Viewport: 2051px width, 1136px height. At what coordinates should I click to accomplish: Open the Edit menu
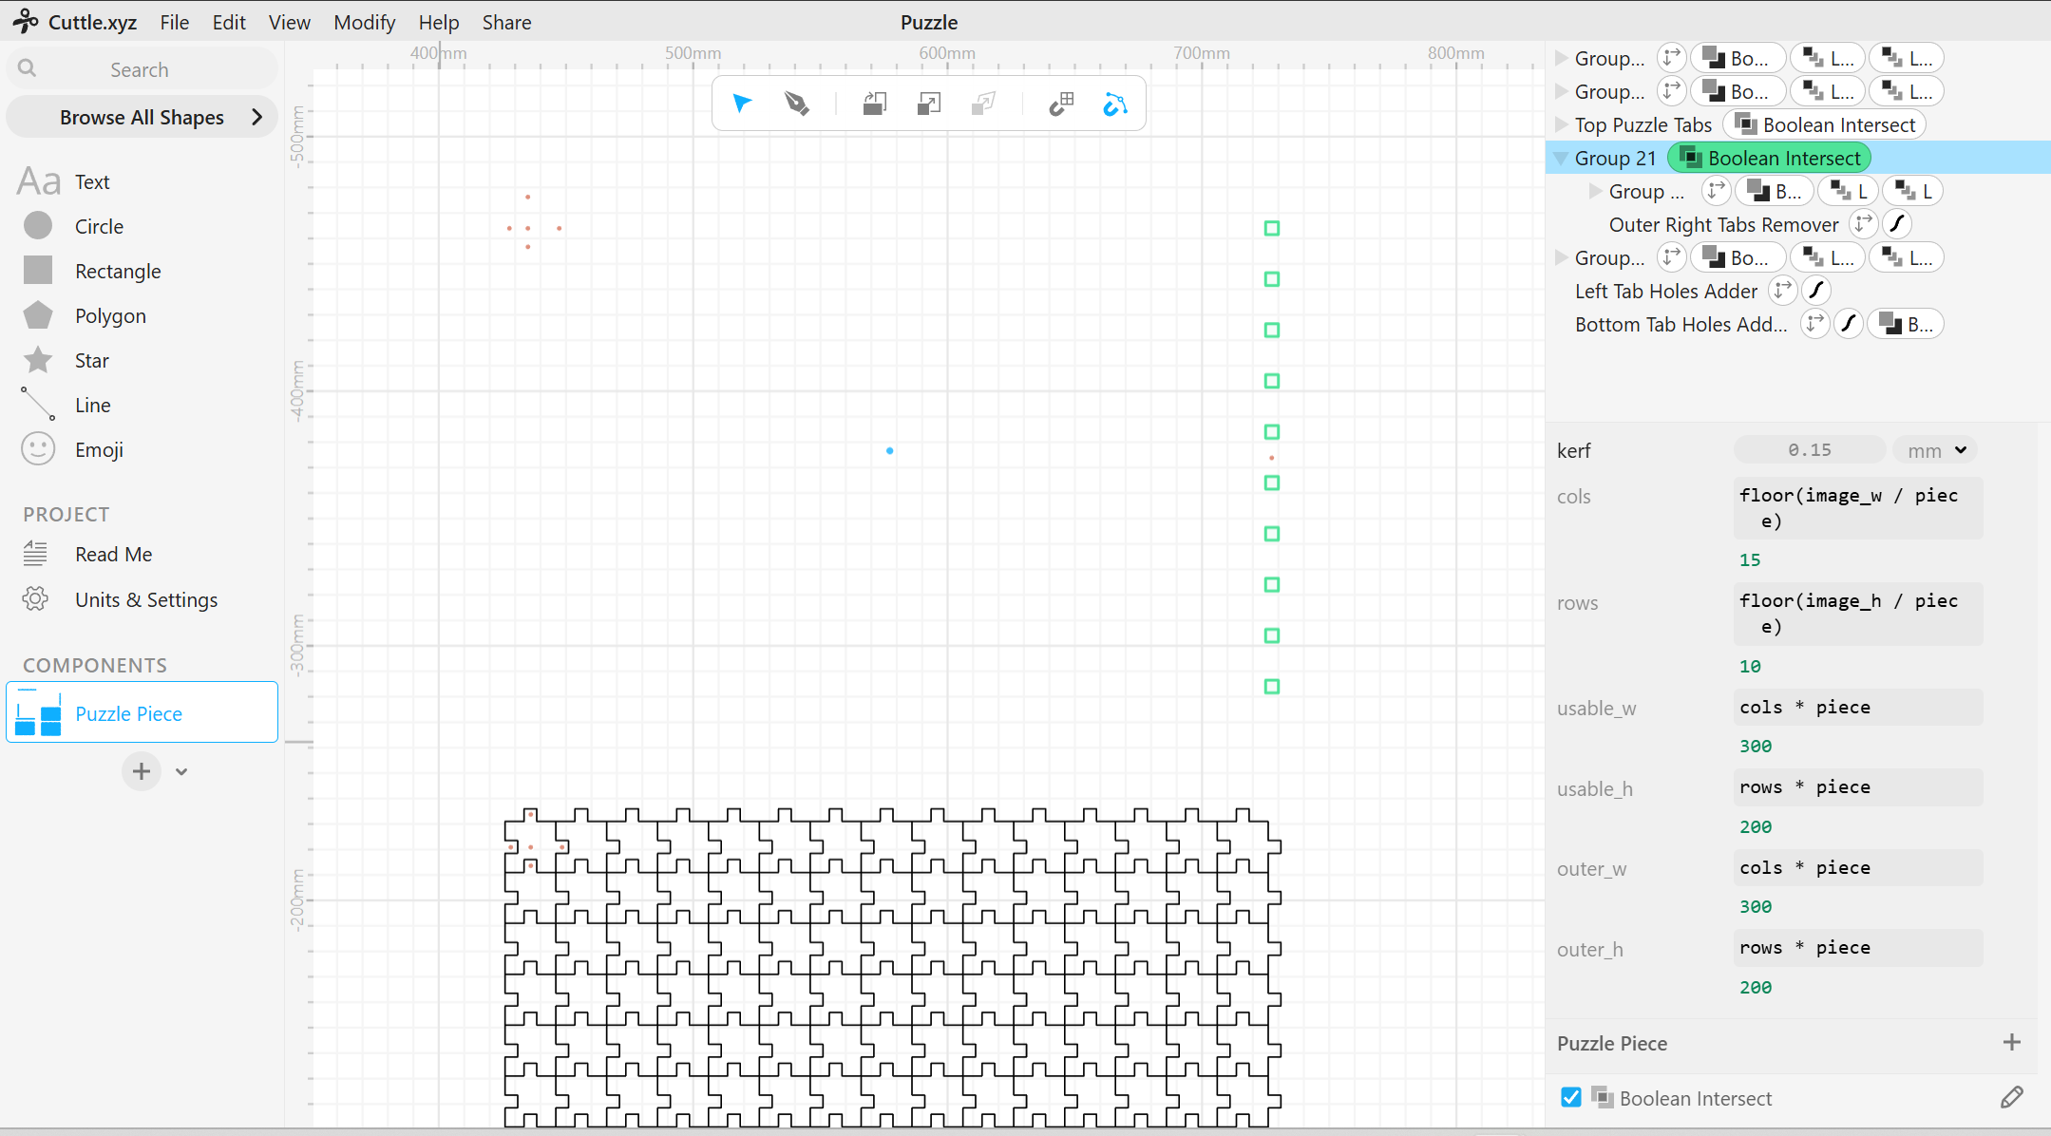tap(229, 22)
